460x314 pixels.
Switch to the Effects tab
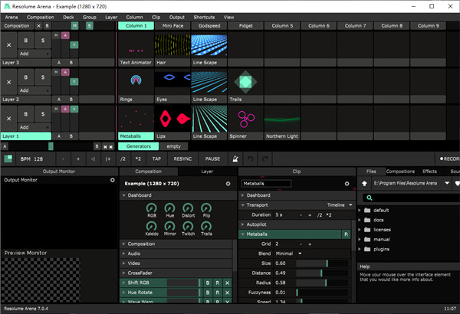click(429, 172)
